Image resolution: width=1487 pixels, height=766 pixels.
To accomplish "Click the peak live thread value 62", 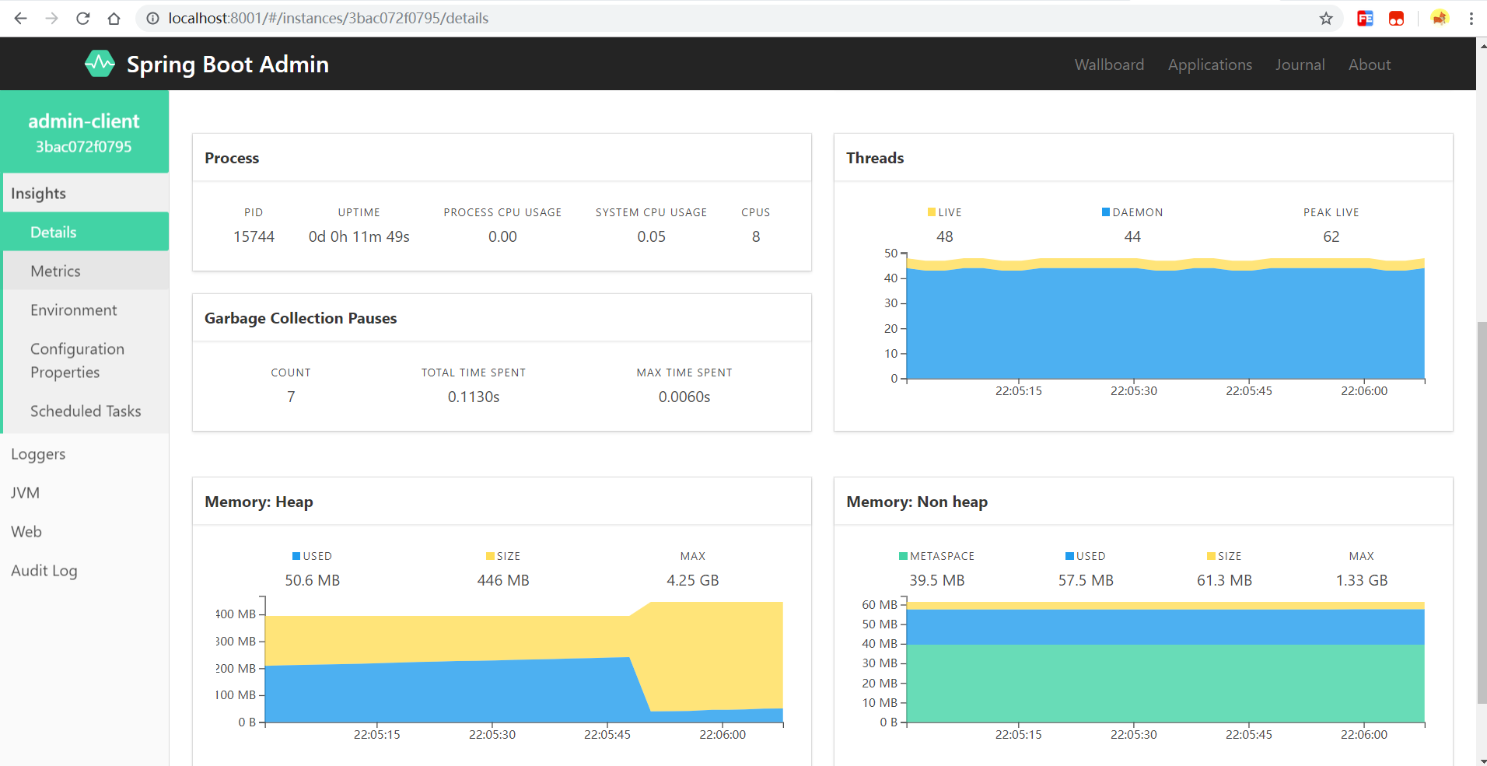I will point(1331,236).
